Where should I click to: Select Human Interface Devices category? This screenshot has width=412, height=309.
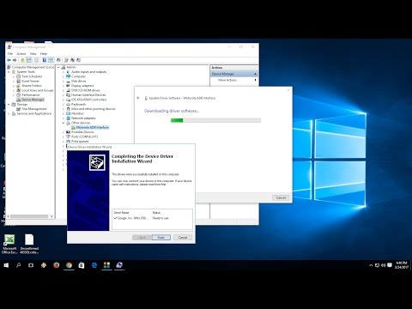coord(88,95)
